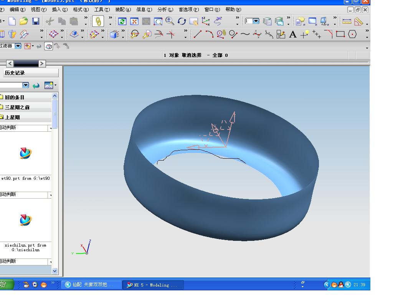Screen dimensions: 393x295
Task: Click the resource bar right arrow
Action: [41, 64]
